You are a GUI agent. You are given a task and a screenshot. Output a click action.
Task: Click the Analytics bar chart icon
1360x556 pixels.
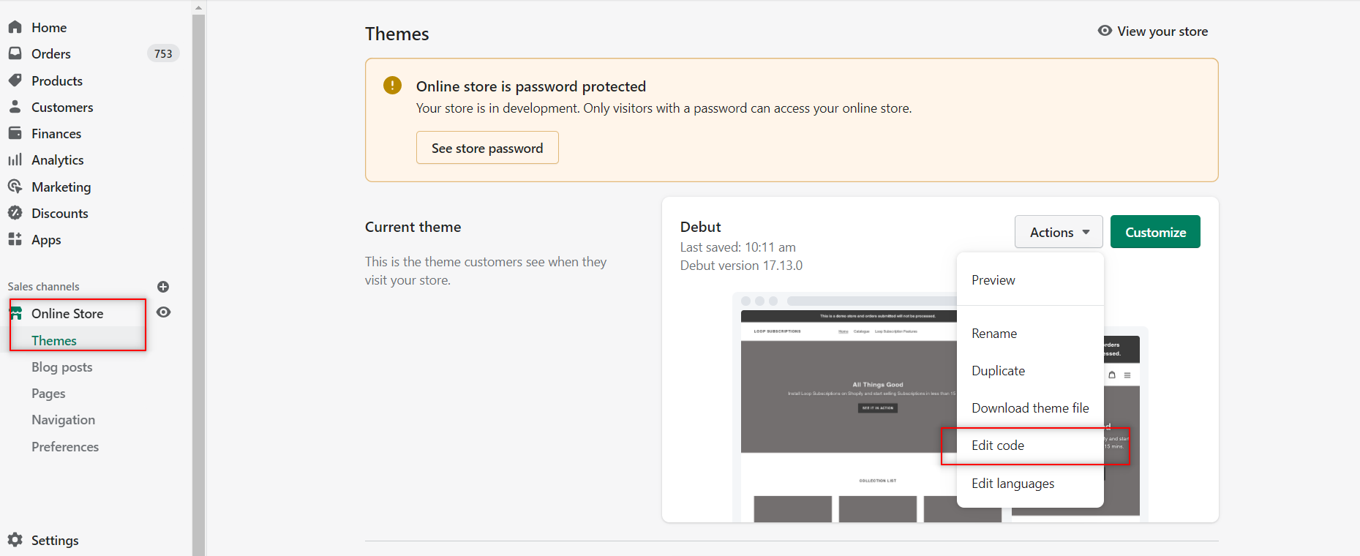[x=15, y=159]
